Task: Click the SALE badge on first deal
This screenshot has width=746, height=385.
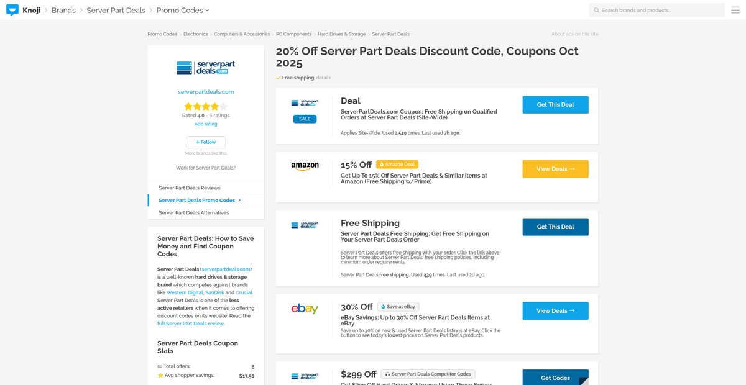Action: point(305,119)
